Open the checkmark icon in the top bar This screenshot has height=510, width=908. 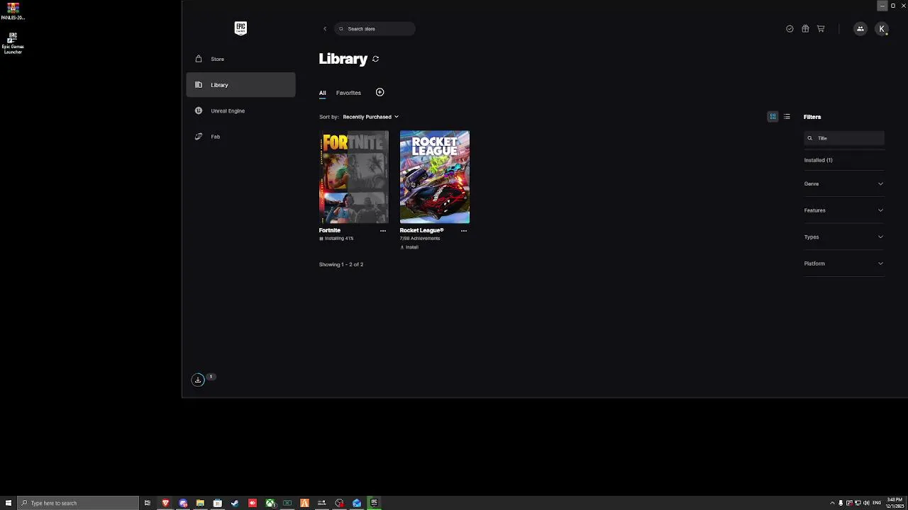coord(790,29)
